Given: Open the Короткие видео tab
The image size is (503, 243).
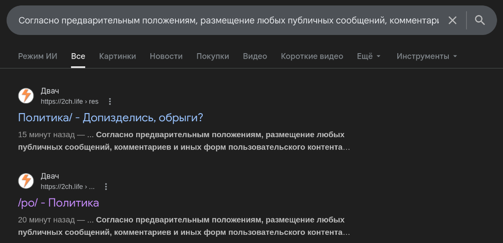Looking at the screenshot, I should (x=312, y=56).
